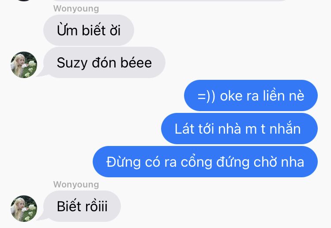Click the word 'Ừm' in the first gray bubble
This screenshot has width=331, height=228.
[x=67, y=30]
